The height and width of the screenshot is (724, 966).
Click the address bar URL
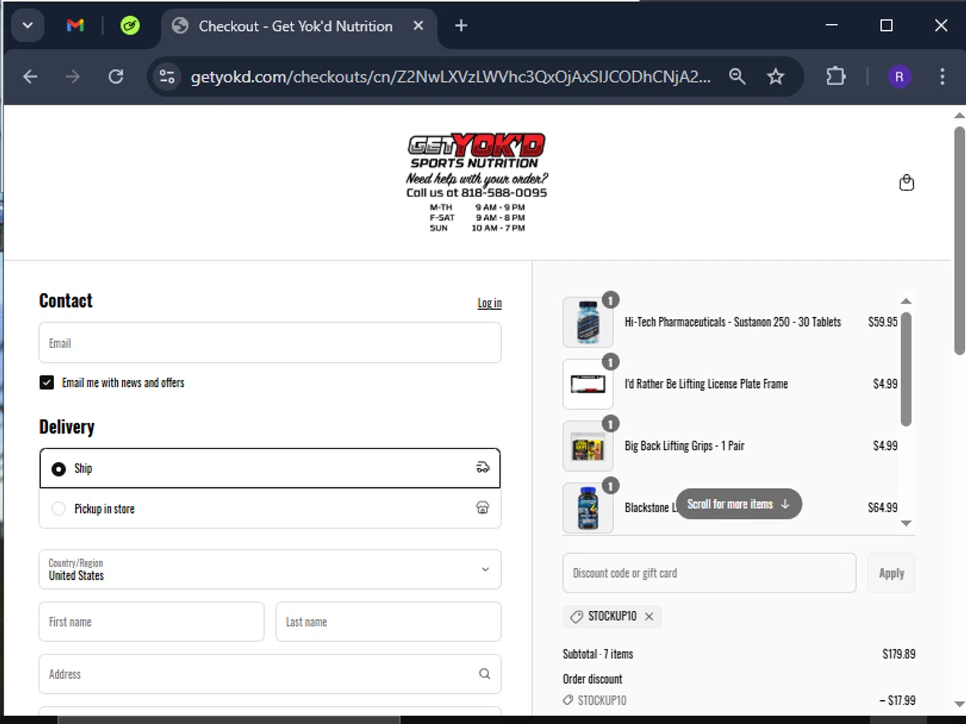(x=450, y=77)
